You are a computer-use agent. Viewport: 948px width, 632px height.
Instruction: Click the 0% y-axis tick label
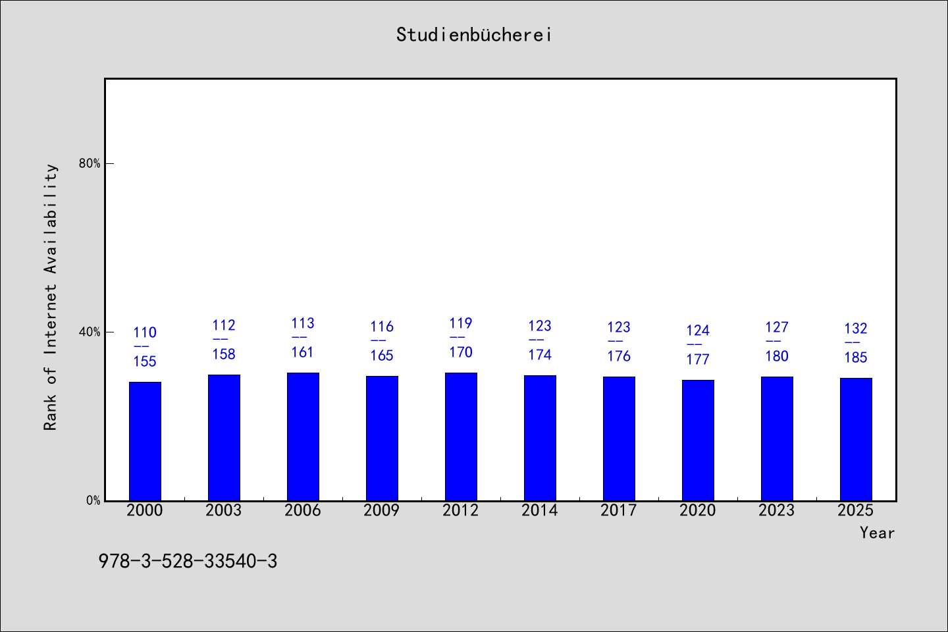(x=93, y=500)
